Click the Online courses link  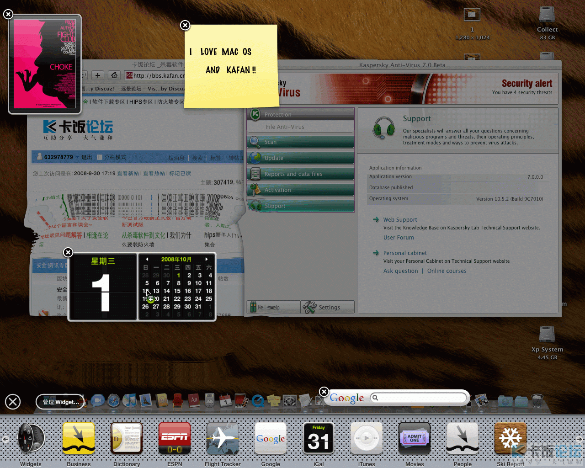tap(447, 271)
